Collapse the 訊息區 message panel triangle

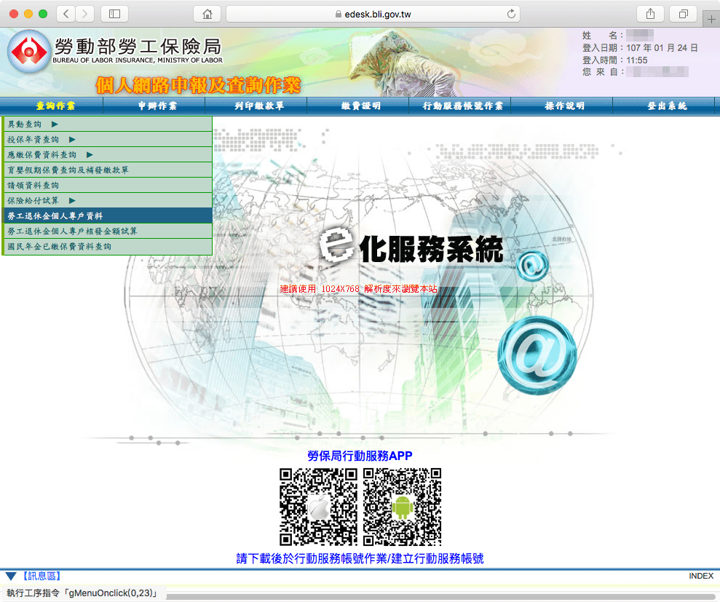(x=10, y=577)
